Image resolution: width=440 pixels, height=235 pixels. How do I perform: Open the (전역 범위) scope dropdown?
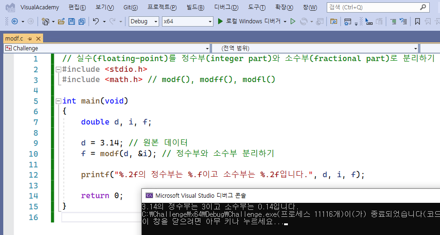(x=315, y=48)
